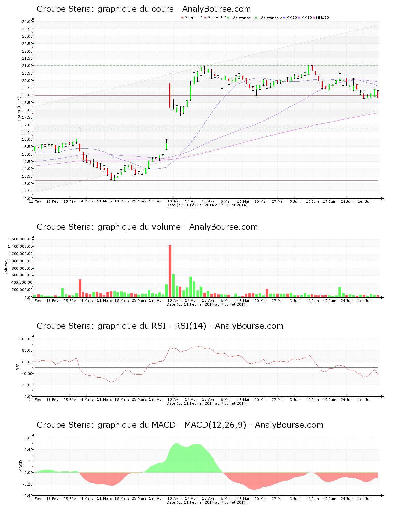Click the MM100 pink legend swatch
The width and height of the screenshot is (396, 512).
pyautogui.click(x=314, y=18)
